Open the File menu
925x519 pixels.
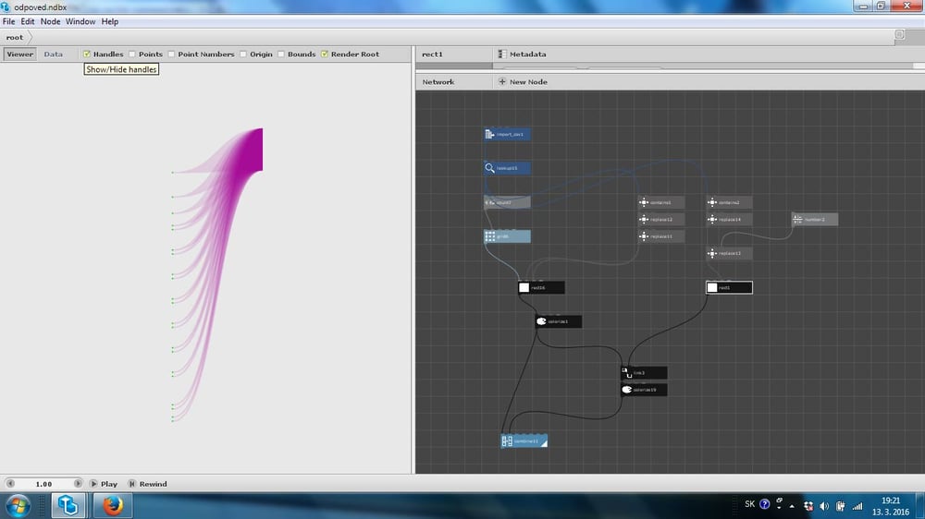tap(9, 21)
